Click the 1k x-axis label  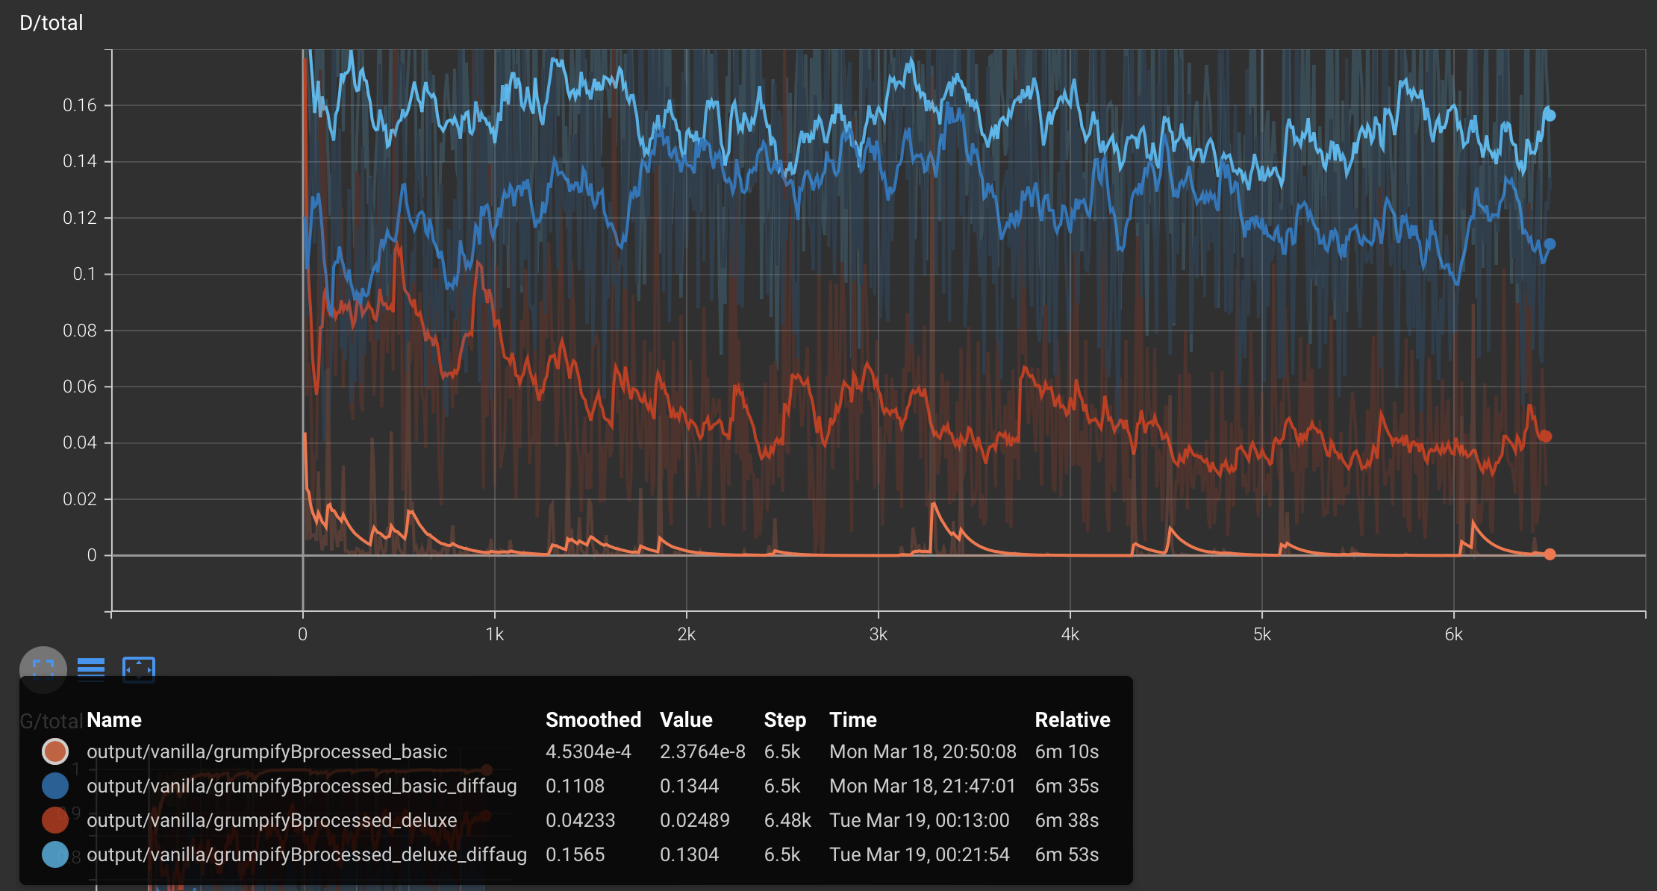[x=495, y=634]
